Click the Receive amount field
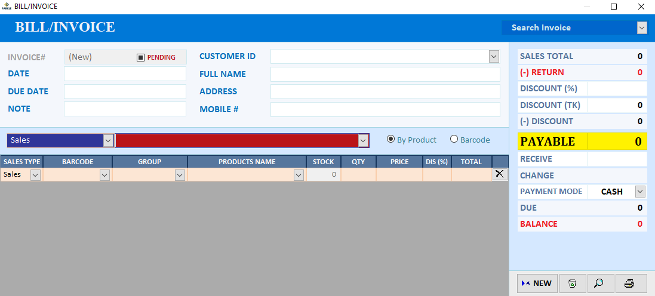The width and height of the screenshot is (655, 296). pos(617,159)
